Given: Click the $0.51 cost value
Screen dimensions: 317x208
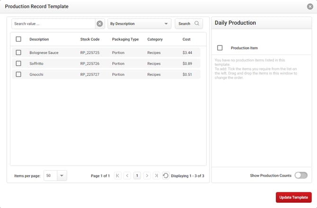Looking at the screenshot, I should point(187,74).
